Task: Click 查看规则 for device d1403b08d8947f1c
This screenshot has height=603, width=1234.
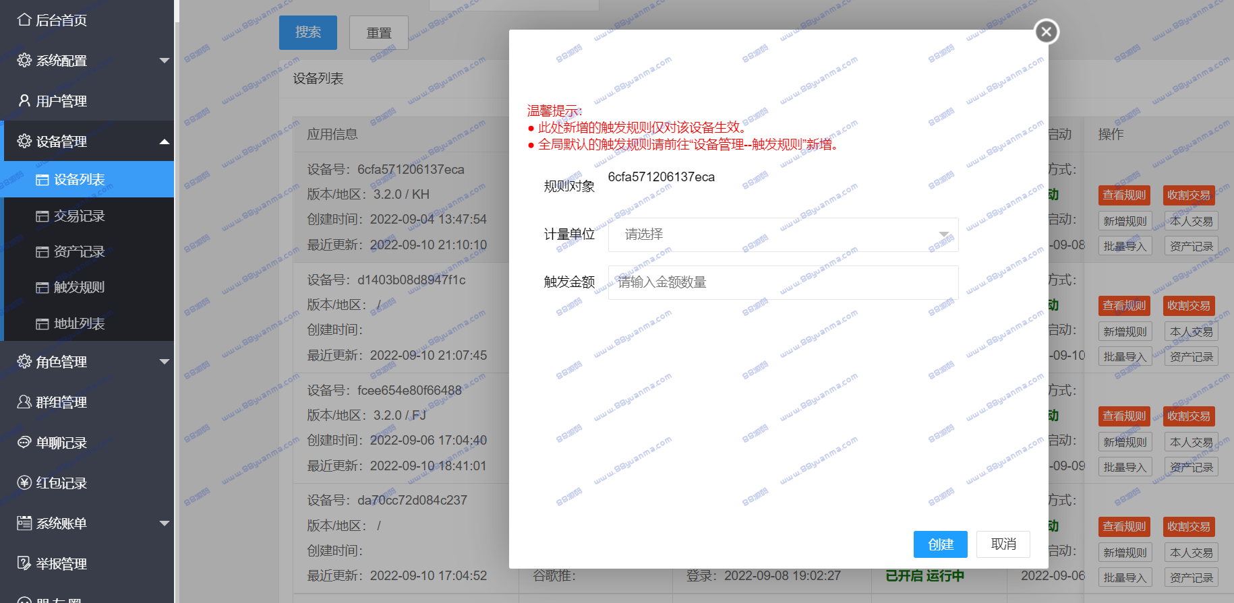Action: coord(1124,306)
